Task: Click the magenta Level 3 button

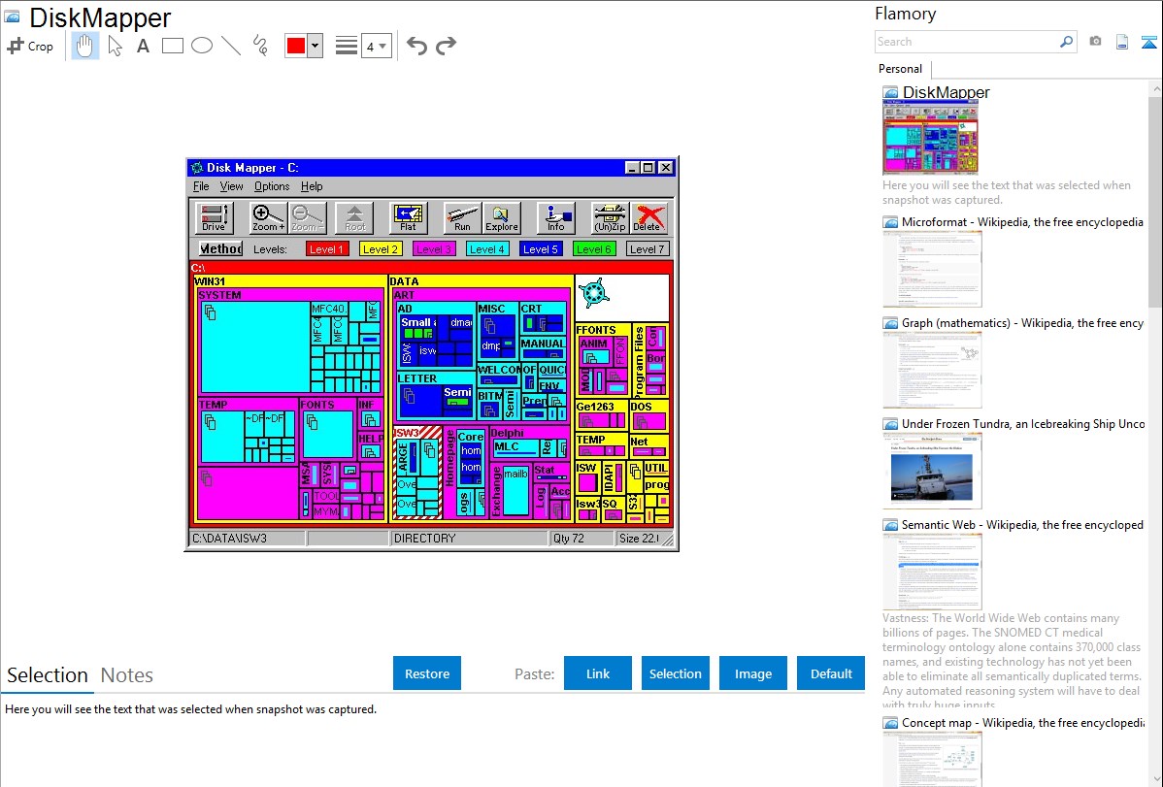Action: [434, 249]
